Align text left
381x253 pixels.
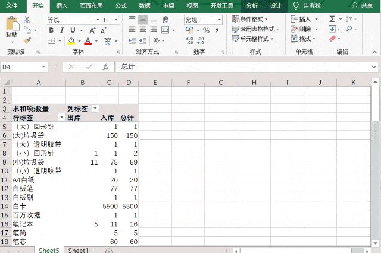click(132, 30)
